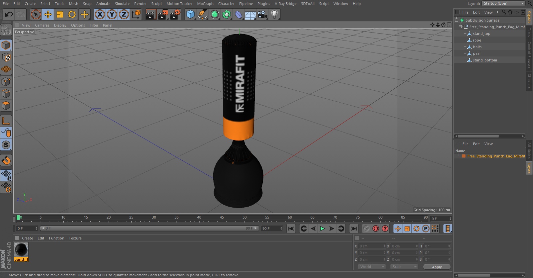Screen dimensions: 533x278
Task: Add a light object
Action: 274,14
